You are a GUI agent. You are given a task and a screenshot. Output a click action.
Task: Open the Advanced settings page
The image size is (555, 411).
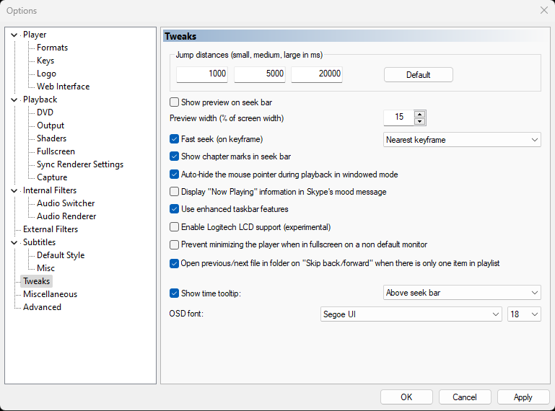click(x=42, y=307)
